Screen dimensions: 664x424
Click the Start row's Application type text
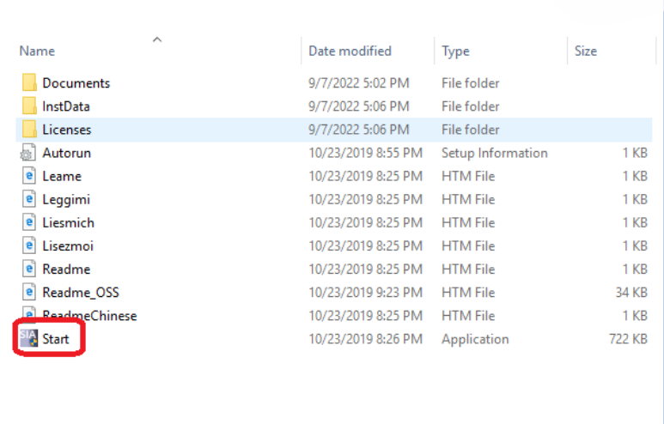(475, 339)
